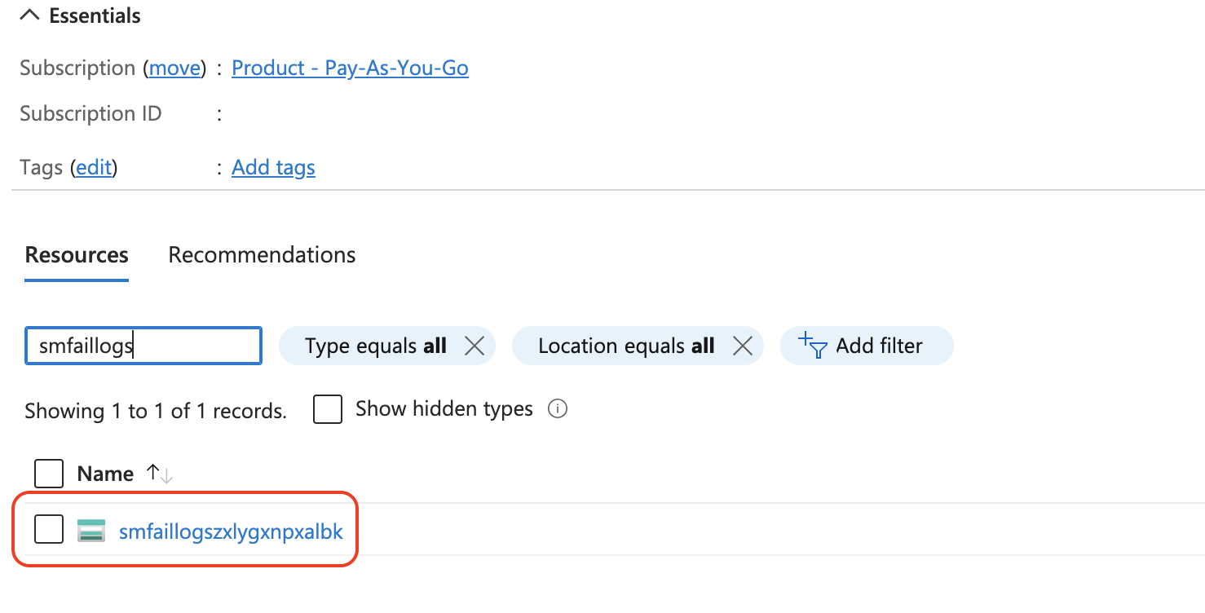
Task: Click the subscription move link
Action: tap(174, 68)
